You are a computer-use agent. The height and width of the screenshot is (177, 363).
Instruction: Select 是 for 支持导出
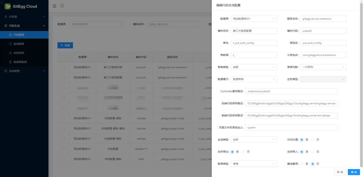(232, 152)
